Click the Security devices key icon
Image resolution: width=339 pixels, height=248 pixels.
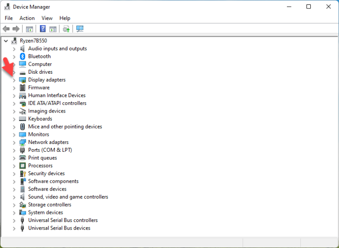tap(23, 173)
